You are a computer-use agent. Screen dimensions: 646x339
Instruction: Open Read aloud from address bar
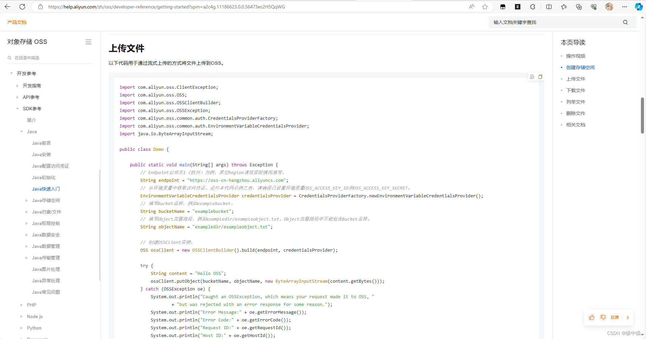tap(471, 7)
